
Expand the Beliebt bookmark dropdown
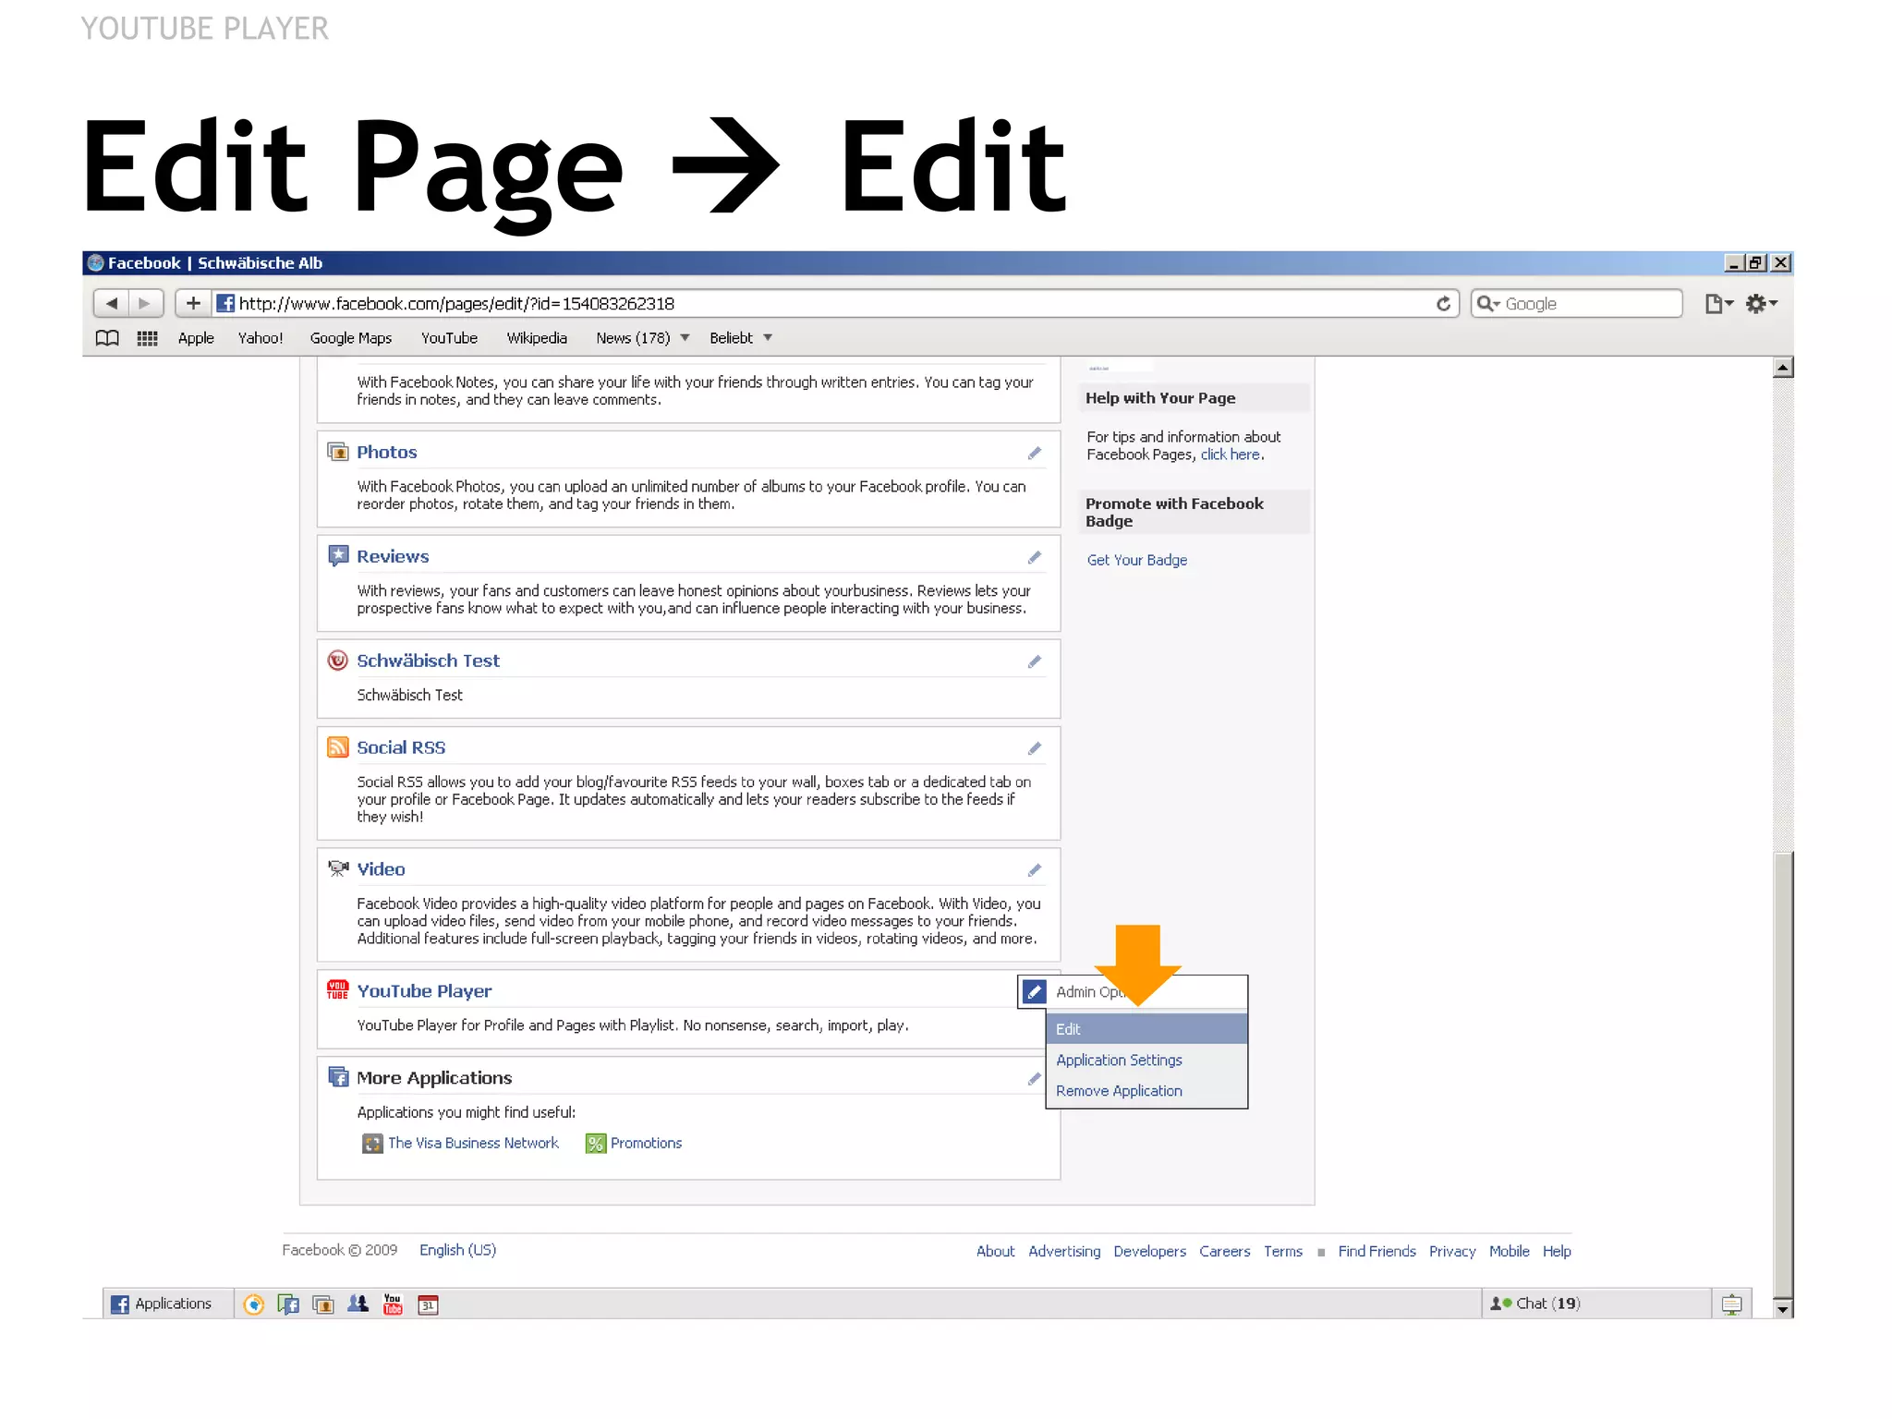coord(768,338)
